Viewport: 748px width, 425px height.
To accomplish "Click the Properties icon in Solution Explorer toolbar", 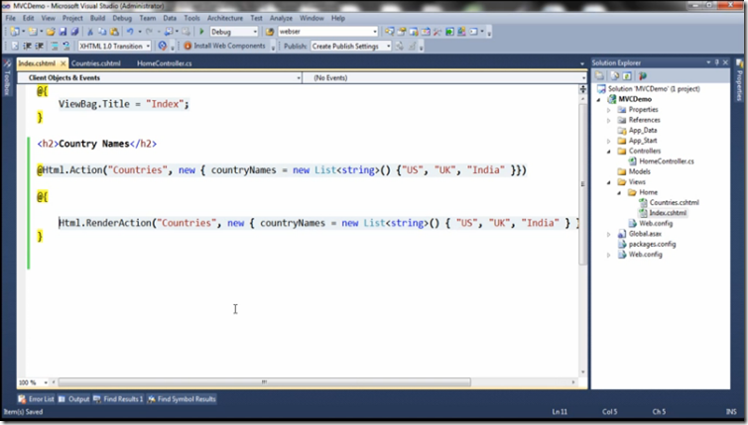I will (x=599, y=75).
